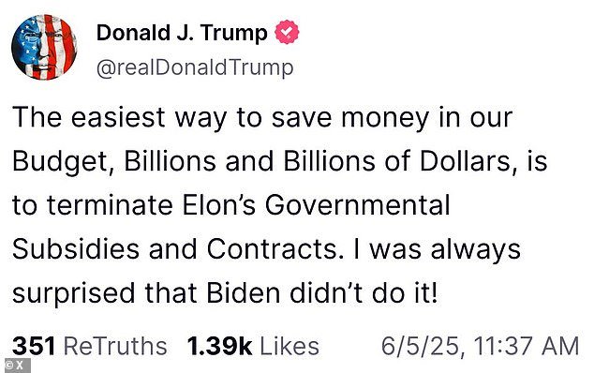Click the opening words "The easiest way"

[x=119, y=119]
